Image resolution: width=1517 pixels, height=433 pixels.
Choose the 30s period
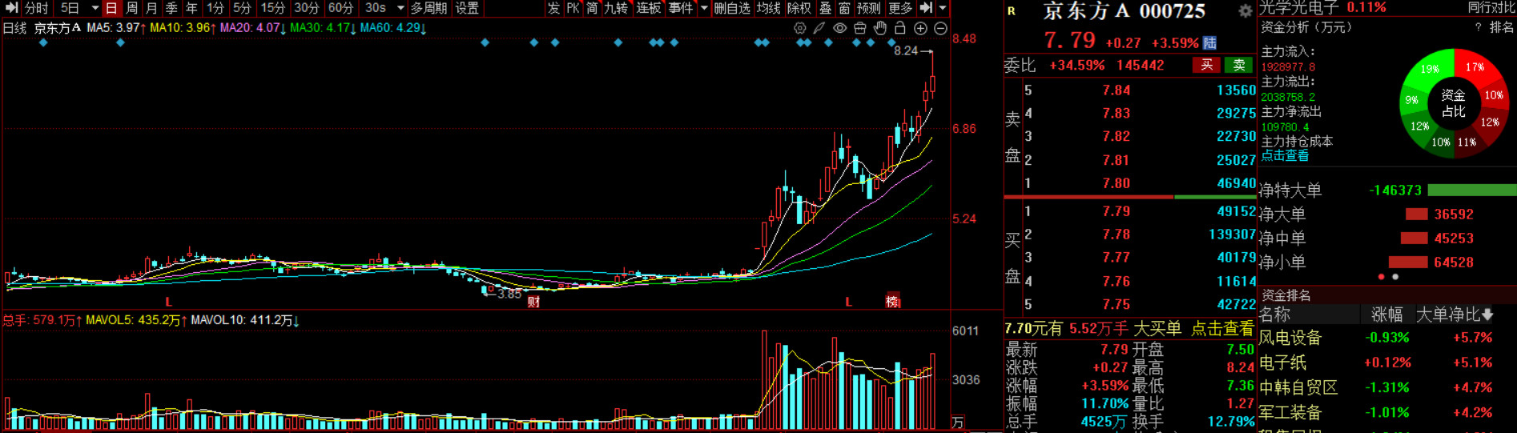coord(376,8)
